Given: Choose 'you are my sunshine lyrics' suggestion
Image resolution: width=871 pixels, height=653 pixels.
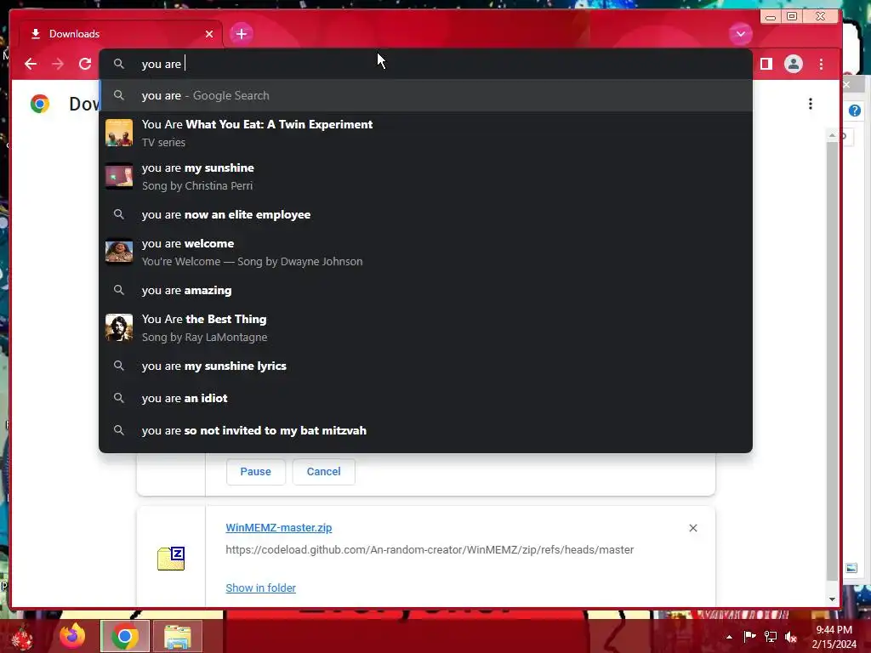Looking at the screenshot, I should (x=425, y=366).
